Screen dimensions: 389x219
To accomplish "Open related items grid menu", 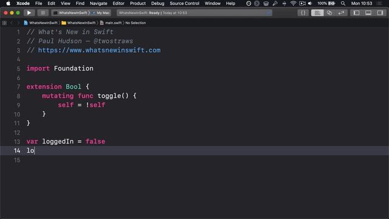I will (x=4, y=23).
